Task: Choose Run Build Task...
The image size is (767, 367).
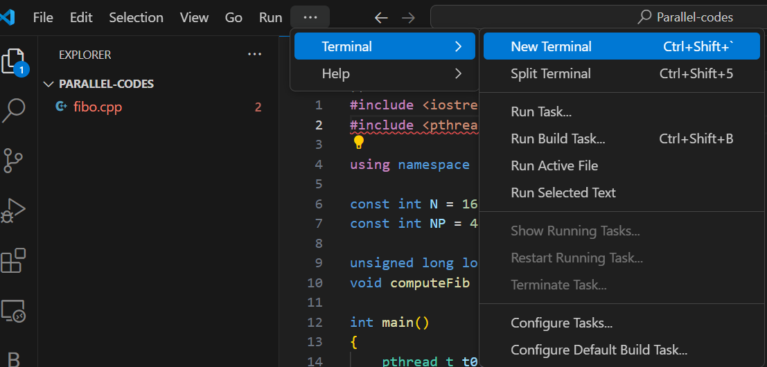Action: [621, 138]
